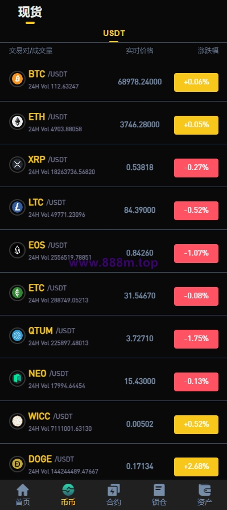Image resolution: width=227 pixels, height=510 pixels.
Task: Click BTC +0.06% change button
Action: point(196,82)
